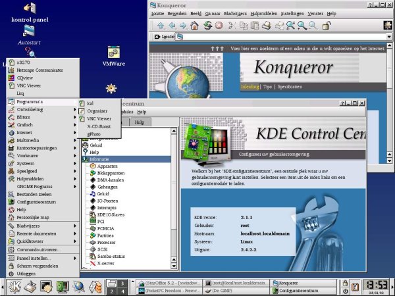Viewport: 395px width, 296px height.
Task: Click the Up arrow in Konqueror toolbar
Action: pyautogui.click(x=161, y=26)
